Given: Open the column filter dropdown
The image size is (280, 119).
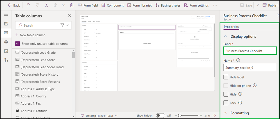Looking at the screenshot, I should click(64, 25).
